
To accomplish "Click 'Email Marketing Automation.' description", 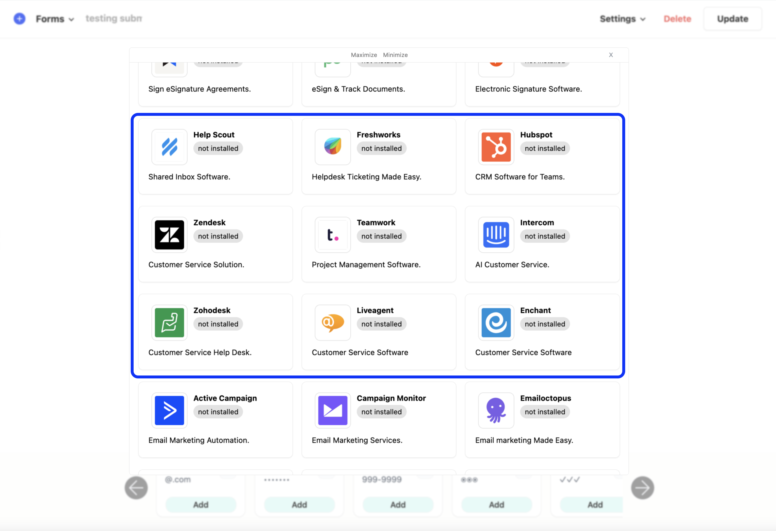I will (x=199, y=440).
